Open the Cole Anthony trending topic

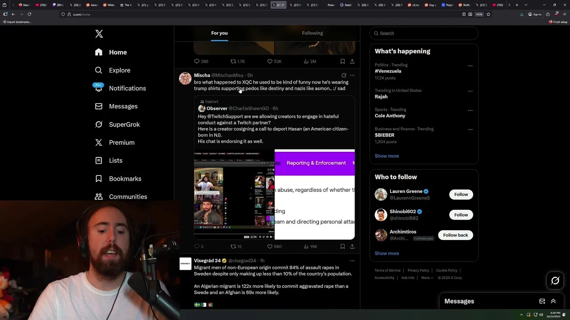point(390,116)
